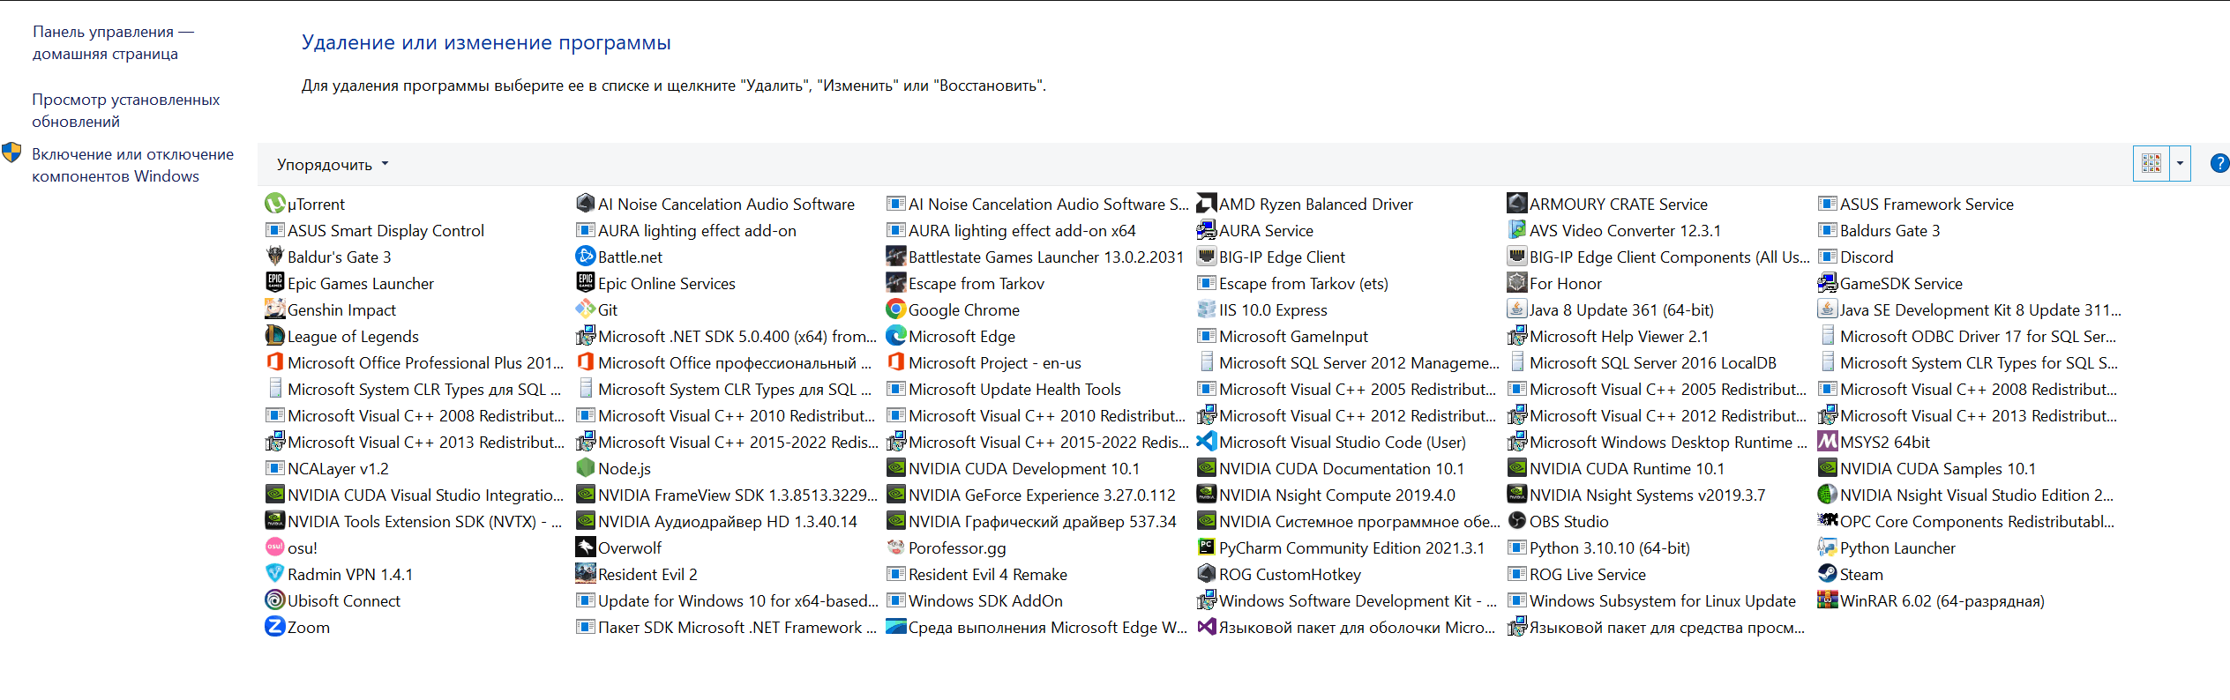Click the Microsoft Visual Studio Code icon
This screenshot has height=700, width=2230.
[1207, 442]
